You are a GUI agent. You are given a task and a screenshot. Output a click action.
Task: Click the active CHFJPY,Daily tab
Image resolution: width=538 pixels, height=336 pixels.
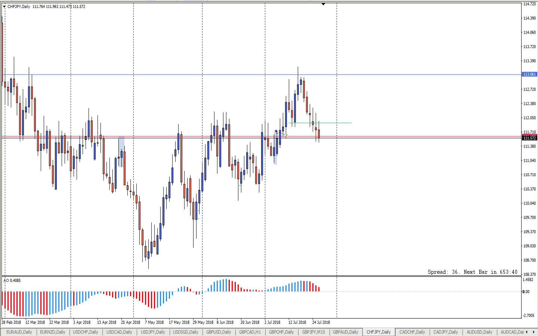coord(378,332)
